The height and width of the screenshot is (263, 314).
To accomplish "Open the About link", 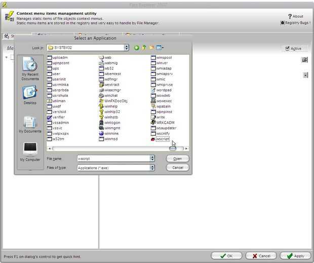I will (296, 16).
